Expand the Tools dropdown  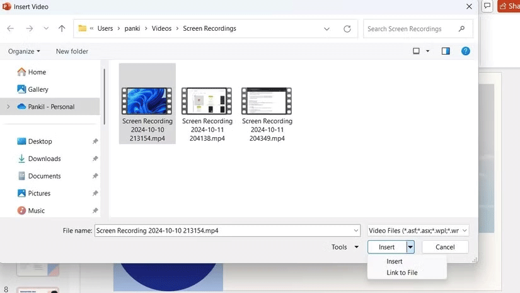pyautogui.click(x=345, y=247)
